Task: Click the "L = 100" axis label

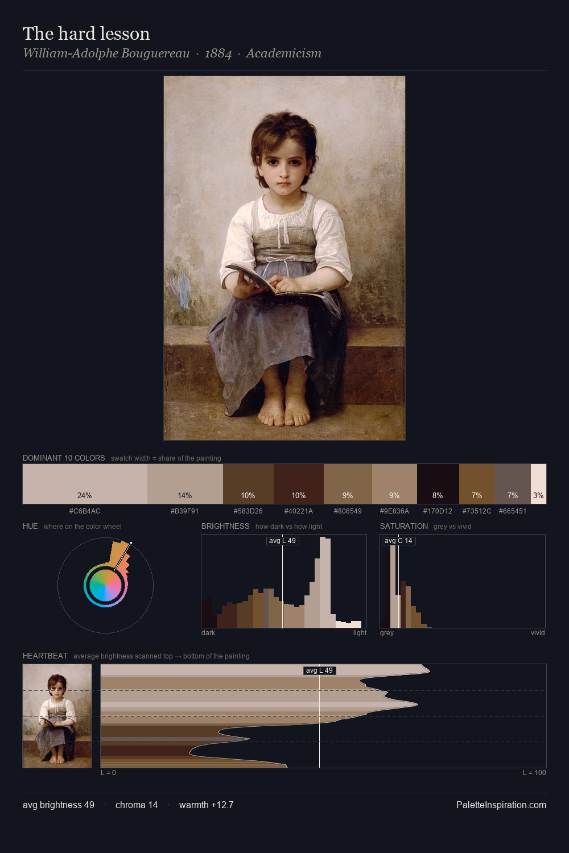Action: (x=534, y=773)
